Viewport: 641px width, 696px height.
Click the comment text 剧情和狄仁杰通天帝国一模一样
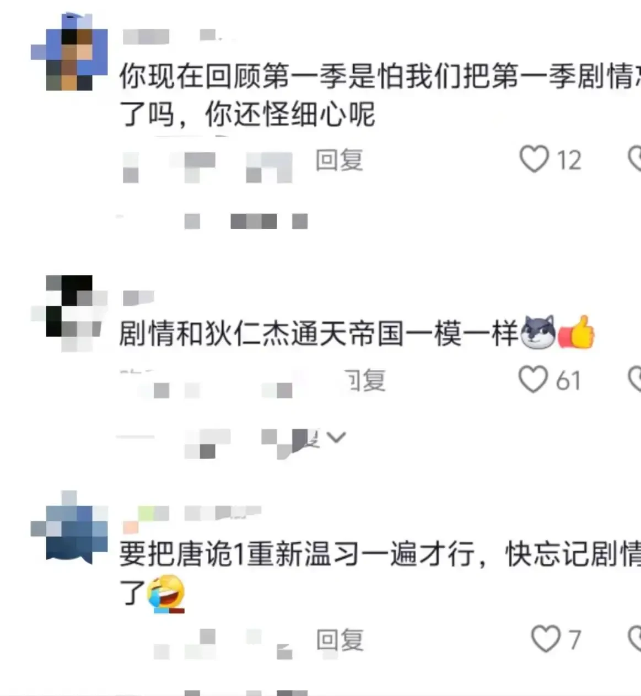click(319, 333)
